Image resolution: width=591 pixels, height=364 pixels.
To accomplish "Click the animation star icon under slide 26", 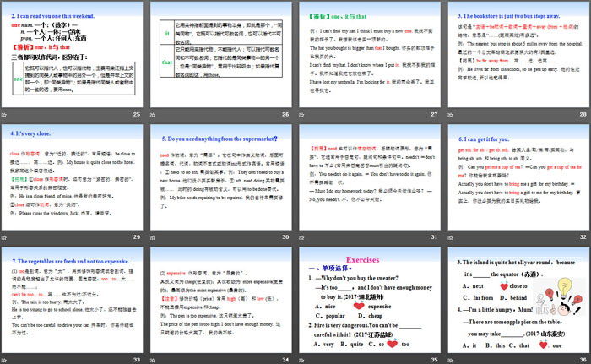I will pyautogui.click(x=153, y=115).
